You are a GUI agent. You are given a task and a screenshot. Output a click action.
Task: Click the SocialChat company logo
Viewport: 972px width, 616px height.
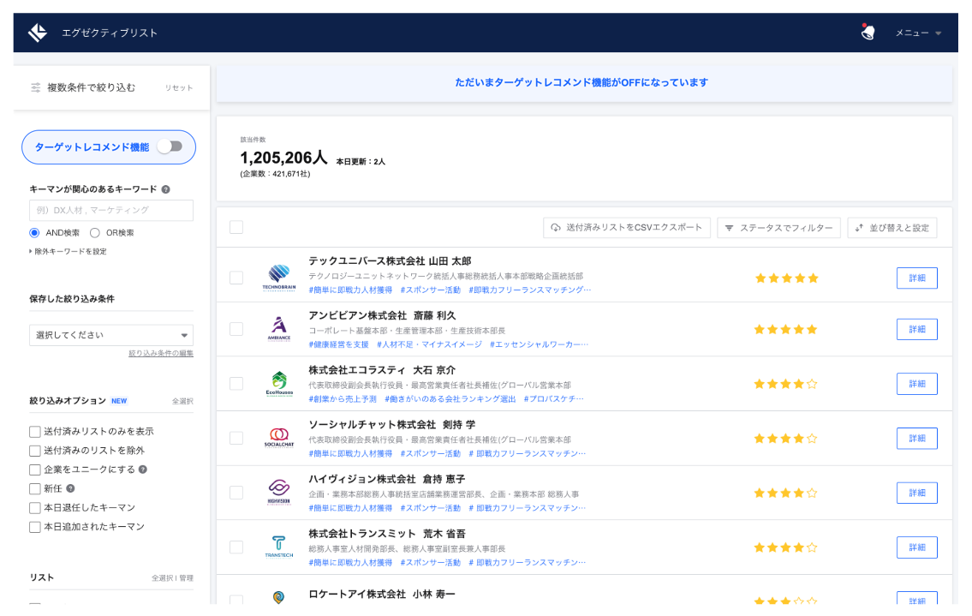[x=279, y=438]
